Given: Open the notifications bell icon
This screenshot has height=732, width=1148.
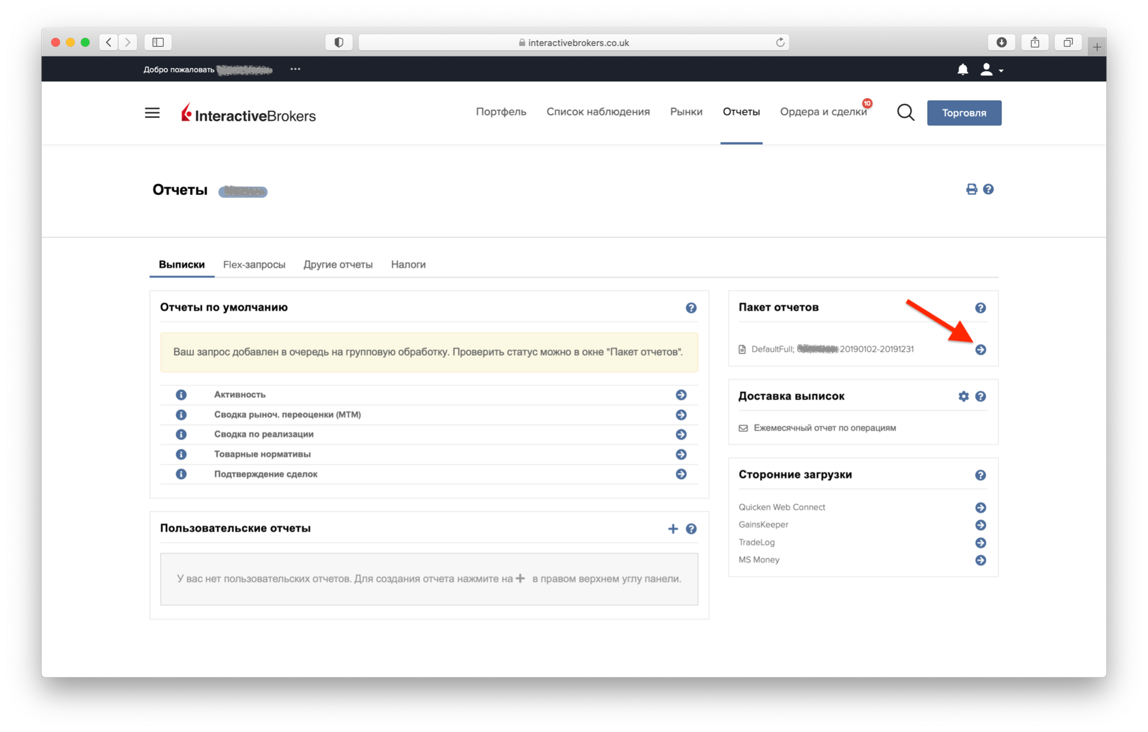Looking at the screenshot, I should click(963, 69).
